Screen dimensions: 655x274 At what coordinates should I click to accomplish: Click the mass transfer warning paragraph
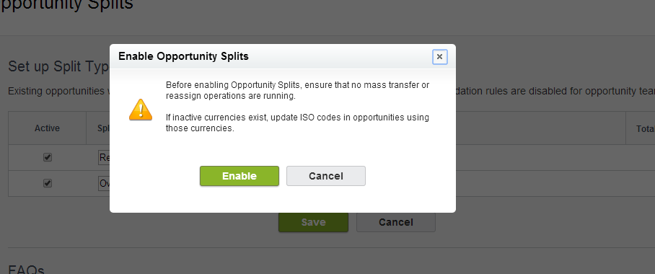pyautogui.click(x=297, y=90)
